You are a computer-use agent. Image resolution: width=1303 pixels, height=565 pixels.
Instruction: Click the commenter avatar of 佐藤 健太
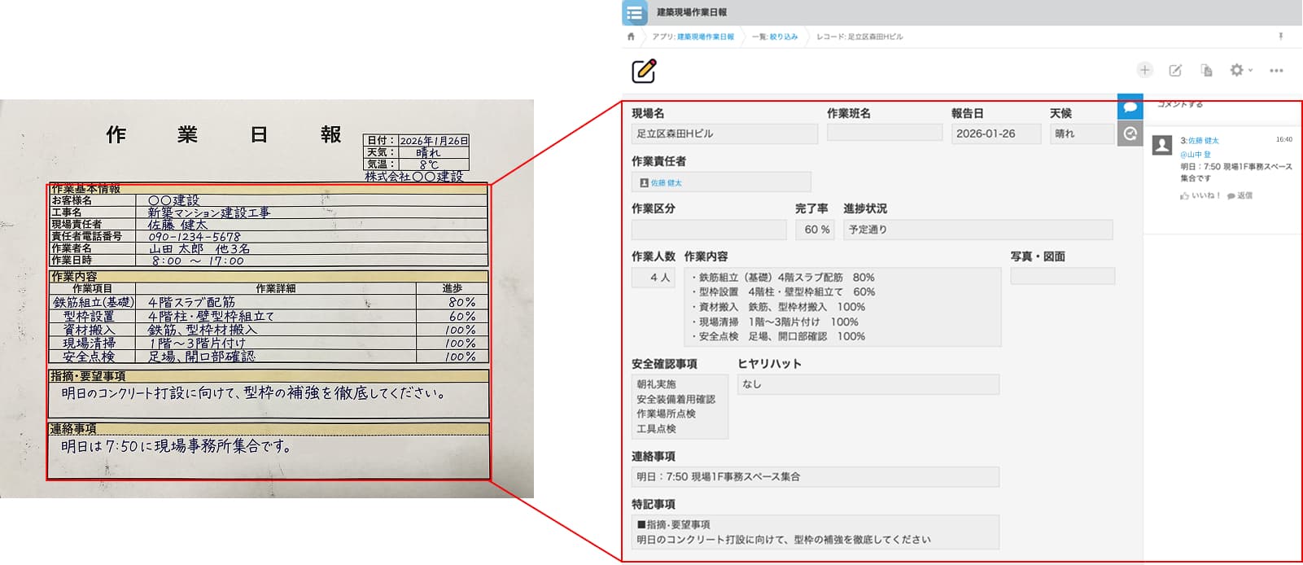[1162, 145]
